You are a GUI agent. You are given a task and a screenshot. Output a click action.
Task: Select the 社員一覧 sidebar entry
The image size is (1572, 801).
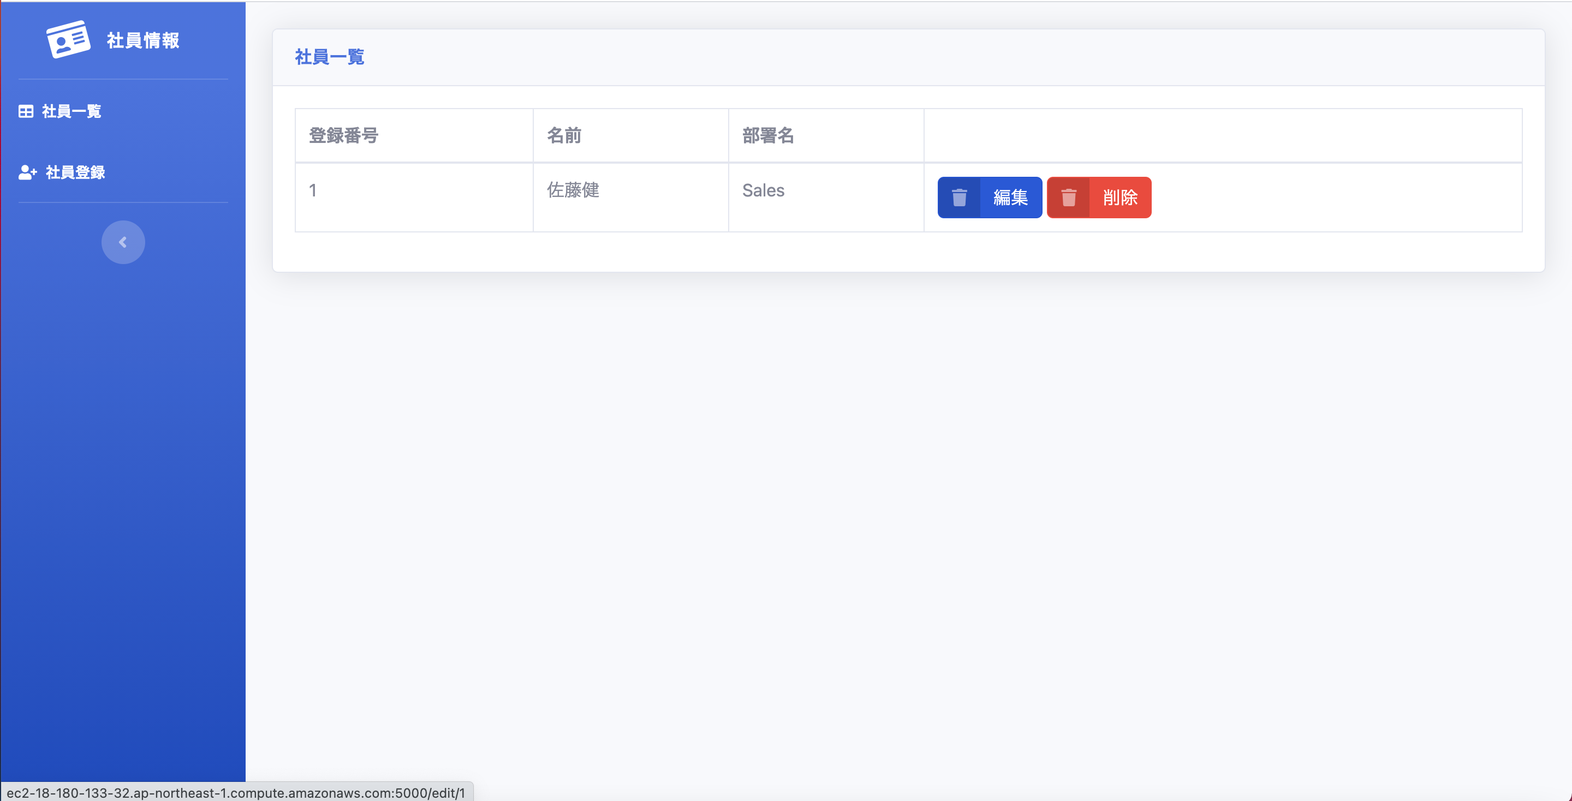point(71,112)
